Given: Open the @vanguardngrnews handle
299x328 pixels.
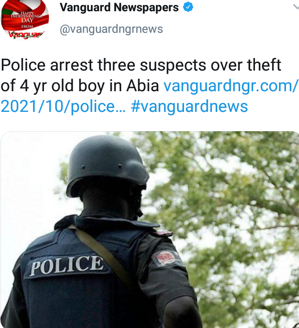Looking at the screenshot, I should click(111, 29).
